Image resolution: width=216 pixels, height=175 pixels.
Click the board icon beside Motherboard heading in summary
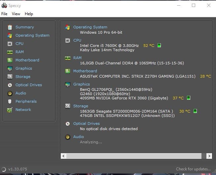tap(68, 71)
